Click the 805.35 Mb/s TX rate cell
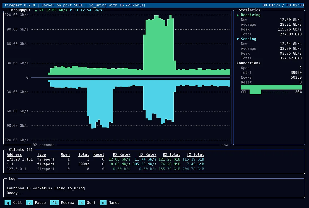 click(144, 164)
